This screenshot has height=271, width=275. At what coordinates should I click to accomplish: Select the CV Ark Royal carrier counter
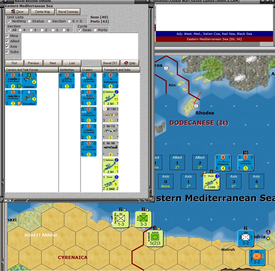13,81
